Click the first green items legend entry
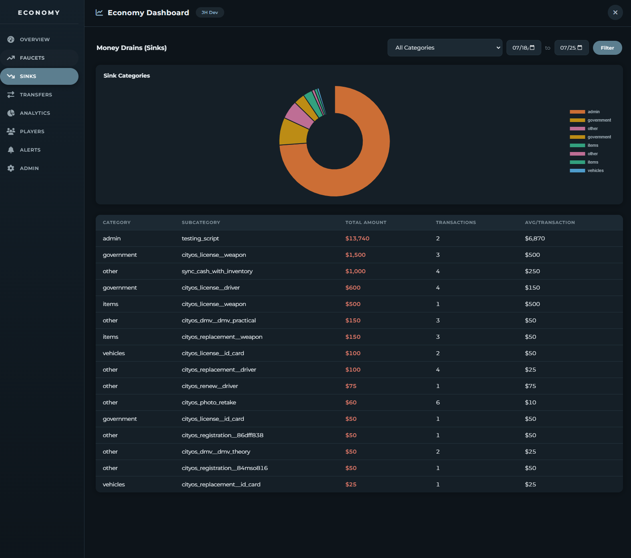631x558 pixels. point(584,145)
